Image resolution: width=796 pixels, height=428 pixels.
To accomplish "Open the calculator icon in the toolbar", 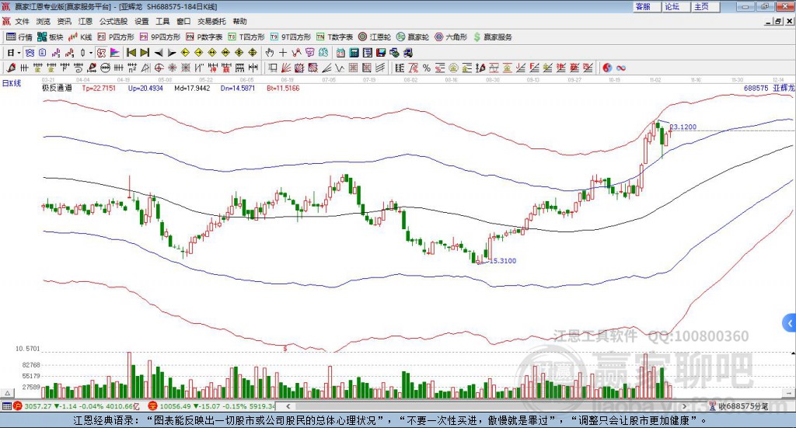I will (354, 53).
